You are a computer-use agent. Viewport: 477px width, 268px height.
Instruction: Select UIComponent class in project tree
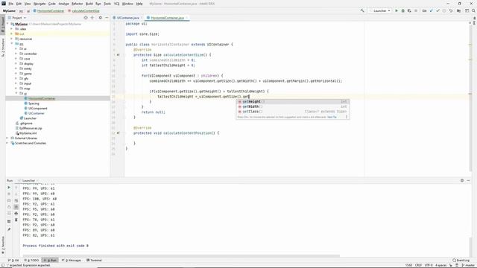point(37,108)
